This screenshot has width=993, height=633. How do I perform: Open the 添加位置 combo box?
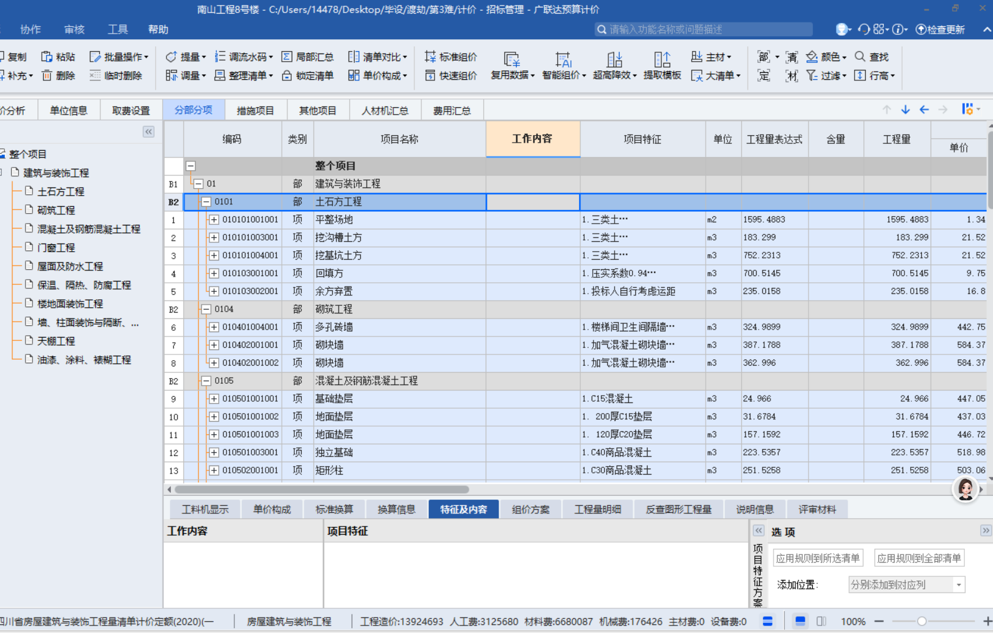tap(907, 584)
